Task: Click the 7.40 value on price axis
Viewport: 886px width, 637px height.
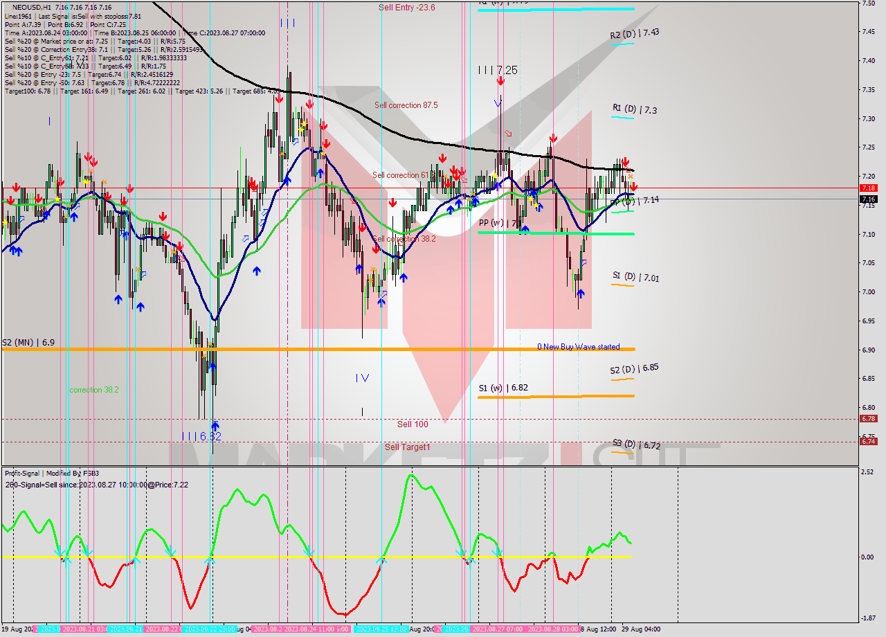Action: 868,61
